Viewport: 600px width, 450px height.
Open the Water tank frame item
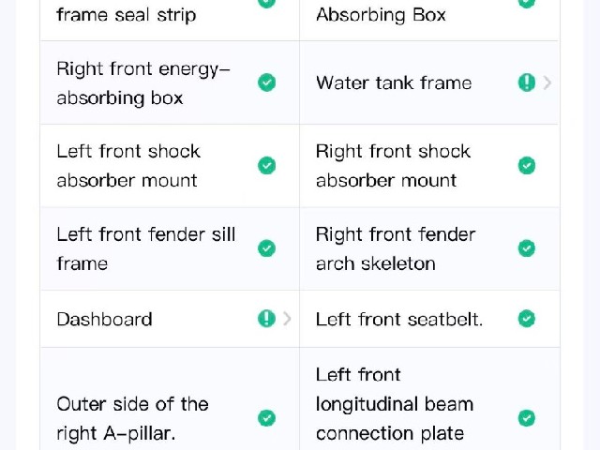pos(429,82)
